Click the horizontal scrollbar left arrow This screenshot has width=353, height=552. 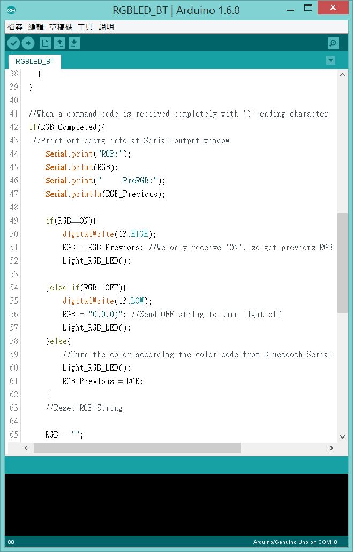click(25, 448)
